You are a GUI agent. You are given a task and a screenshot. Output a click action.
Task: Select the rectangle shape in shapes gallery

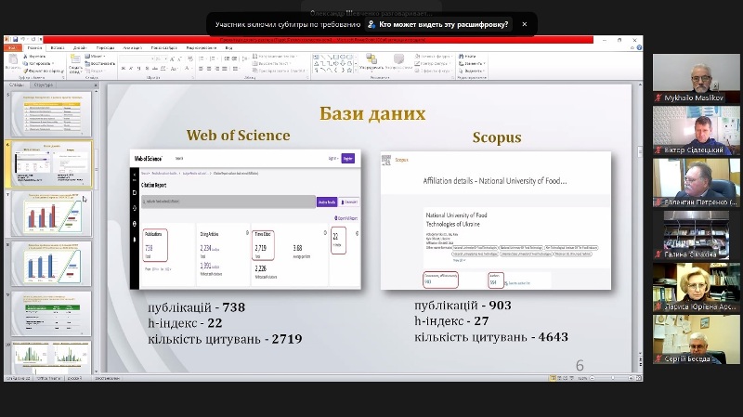[x=336, y=57]
